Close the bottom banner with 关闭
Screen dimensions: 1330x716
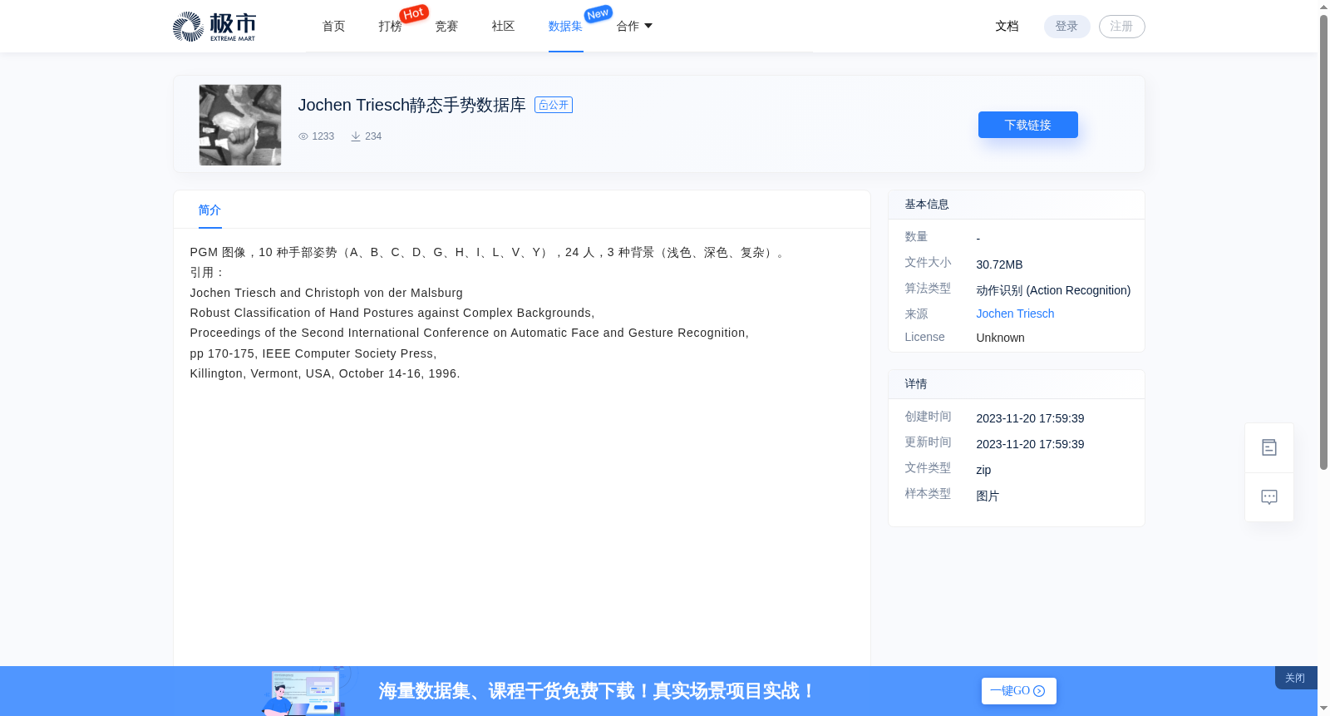coord(1295,678)
